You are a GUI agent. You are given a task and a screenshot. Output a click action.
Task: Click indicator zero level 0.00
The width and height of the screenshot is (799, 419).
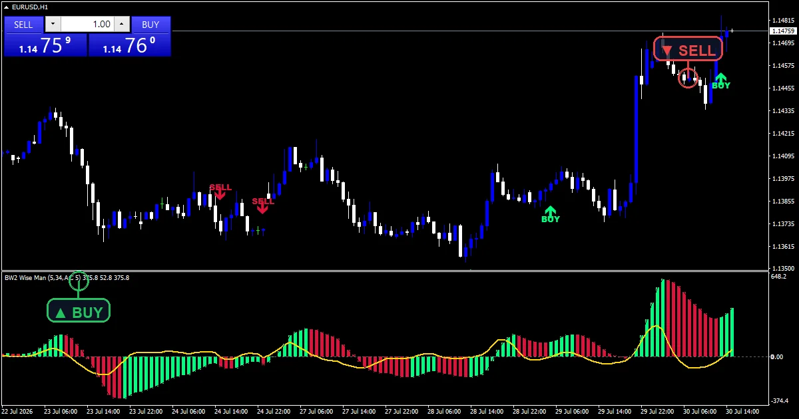(776, 357)
